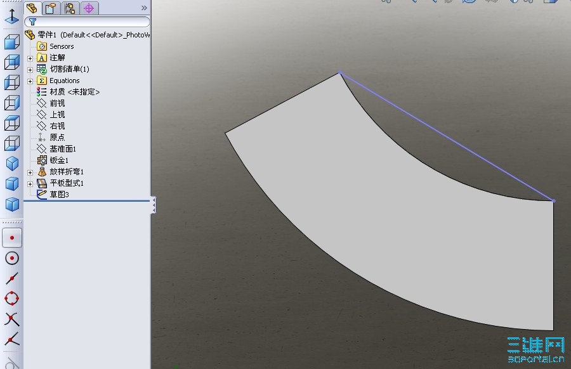571x369 pixels.
Task: Select the 注解 folder icon
Action: pyautogui.click(x=42, y=58)
